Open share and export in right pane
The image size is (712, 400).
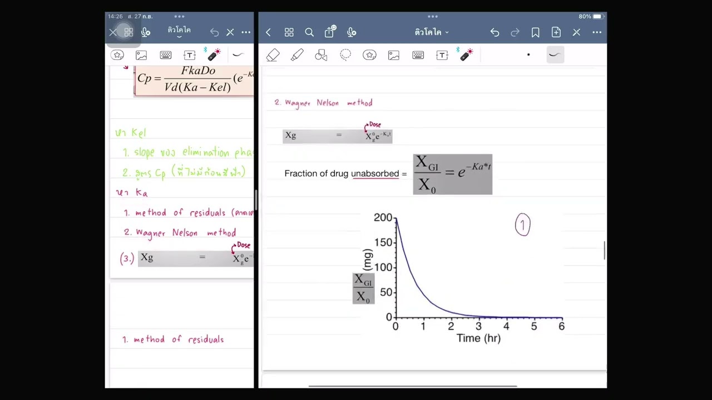[x=330, y=32]
